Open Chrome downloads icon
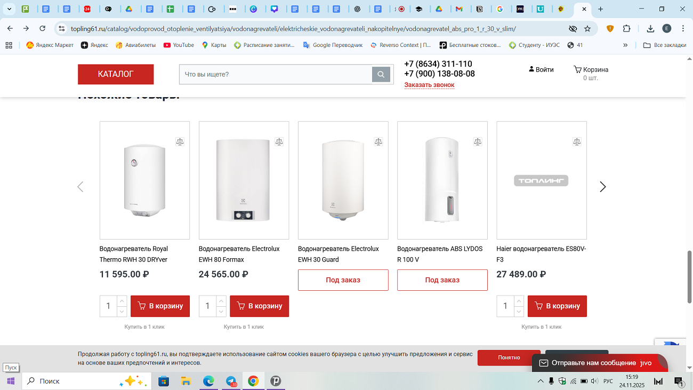This screenshot has width=693, height=390. tap(650, 29)
